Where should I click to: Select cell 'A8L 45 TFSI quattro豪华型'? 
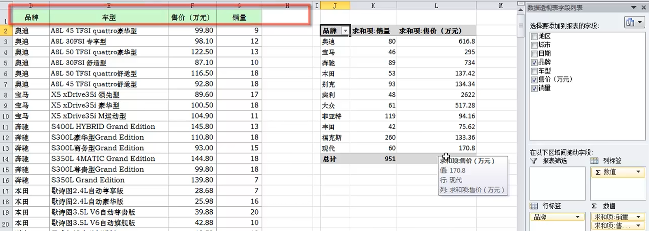pyautogui.click(x=109, y=31)
